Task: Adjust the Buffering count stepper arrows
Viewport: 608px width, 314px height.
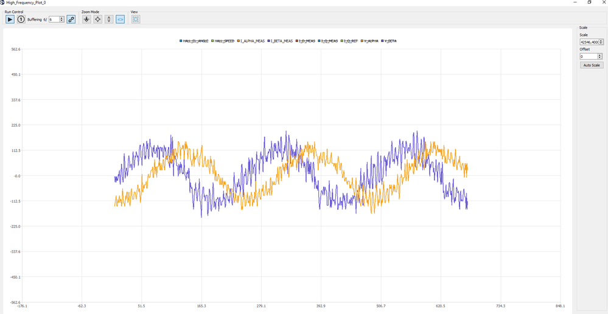Action: pos(62,19)
